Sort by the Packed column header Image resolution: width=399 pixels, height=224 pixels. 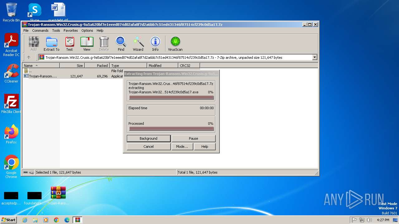[97, 66]
